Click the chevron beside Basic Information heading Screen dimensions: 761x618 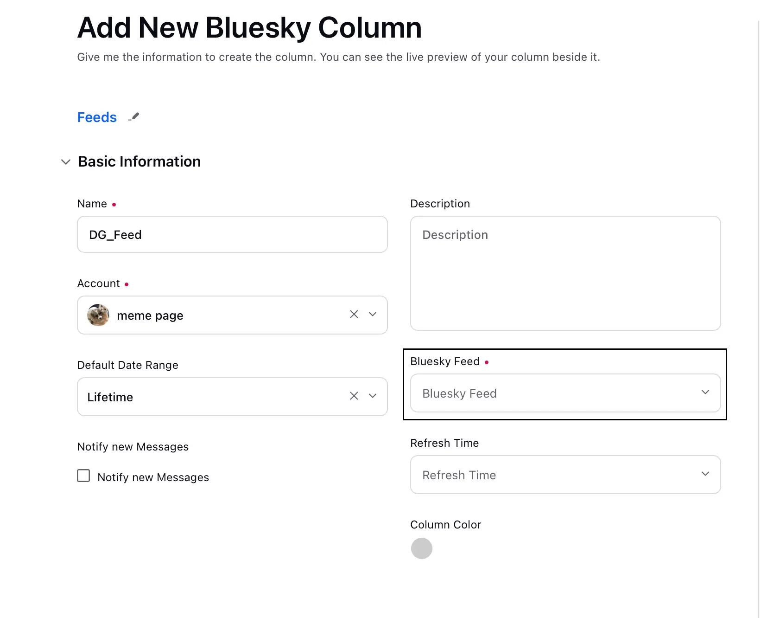[66, 162]
